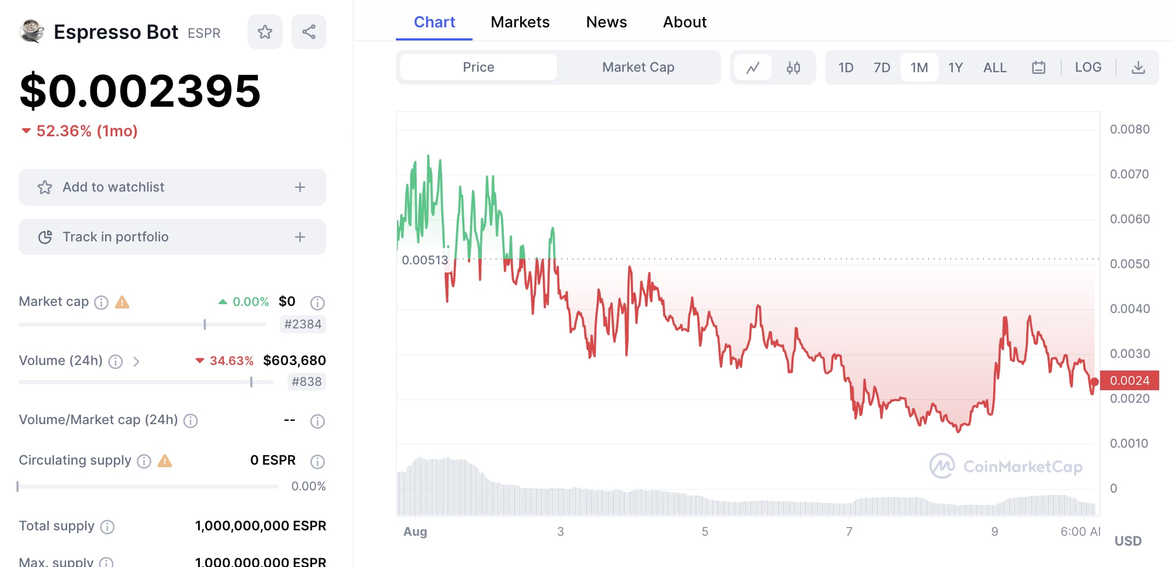Click the share icon beside ESPR
The image size is (1174, 567).
pyautogui.click(x=309, y=32)
